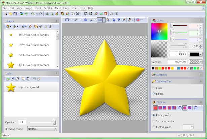Open file with the folder icon
Image resolution: width=207 pixels, height=139 pixels.
pyautogui.click(x=11, y=14)
